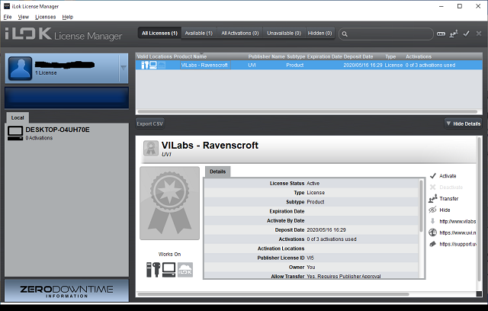
Task: Click the Transfer icon in details panel
Action: pyautogui.click(x=432, y=198)
